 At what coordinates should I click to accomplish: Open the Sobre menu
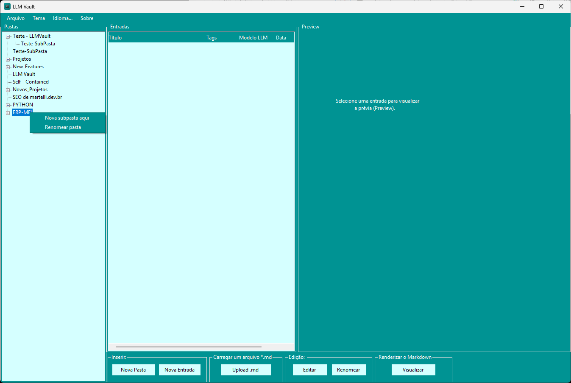[x=87, y=18]
